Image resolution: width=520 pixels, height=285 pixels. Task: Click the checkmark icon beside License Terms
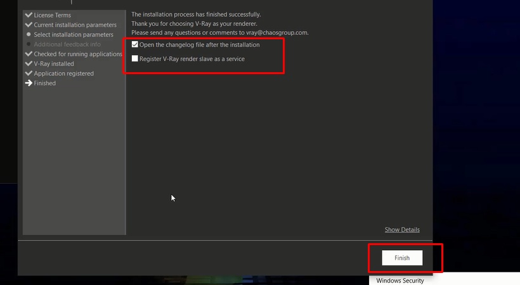pyautogui.click(x=29, y=15)
